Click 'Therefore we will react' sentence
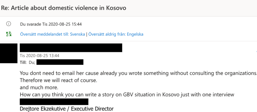The height and width of the screenshot is (112, 257). (58, 80)
